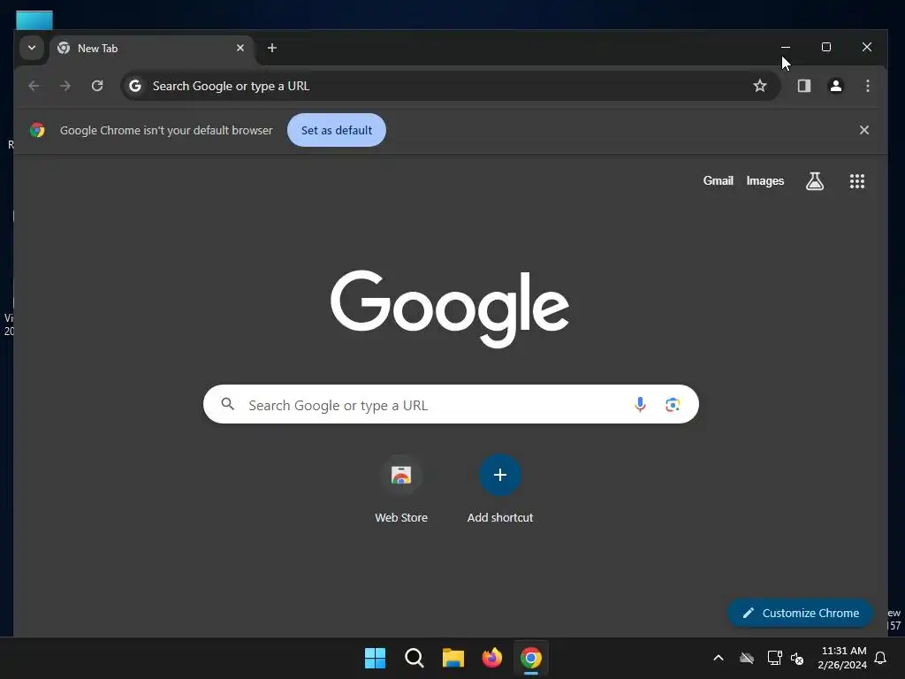Click the Google logo
905x679 pixels.
pyautogui.click(x=450, y=309)
